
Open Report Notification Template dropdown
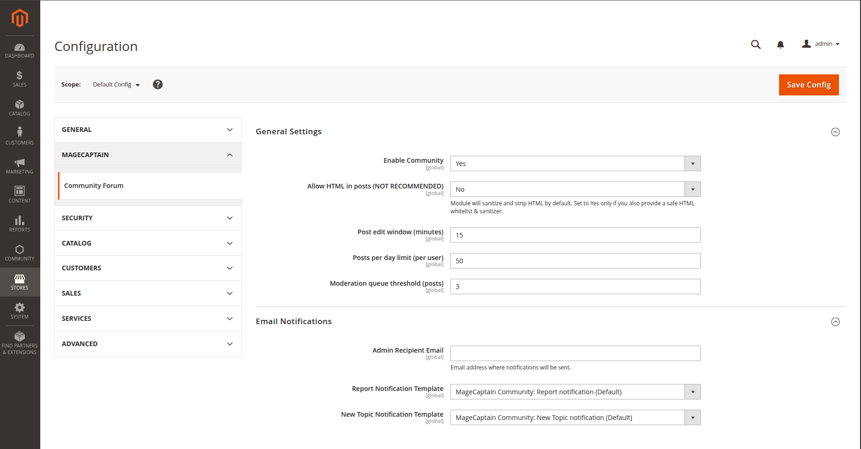point(575,392)
